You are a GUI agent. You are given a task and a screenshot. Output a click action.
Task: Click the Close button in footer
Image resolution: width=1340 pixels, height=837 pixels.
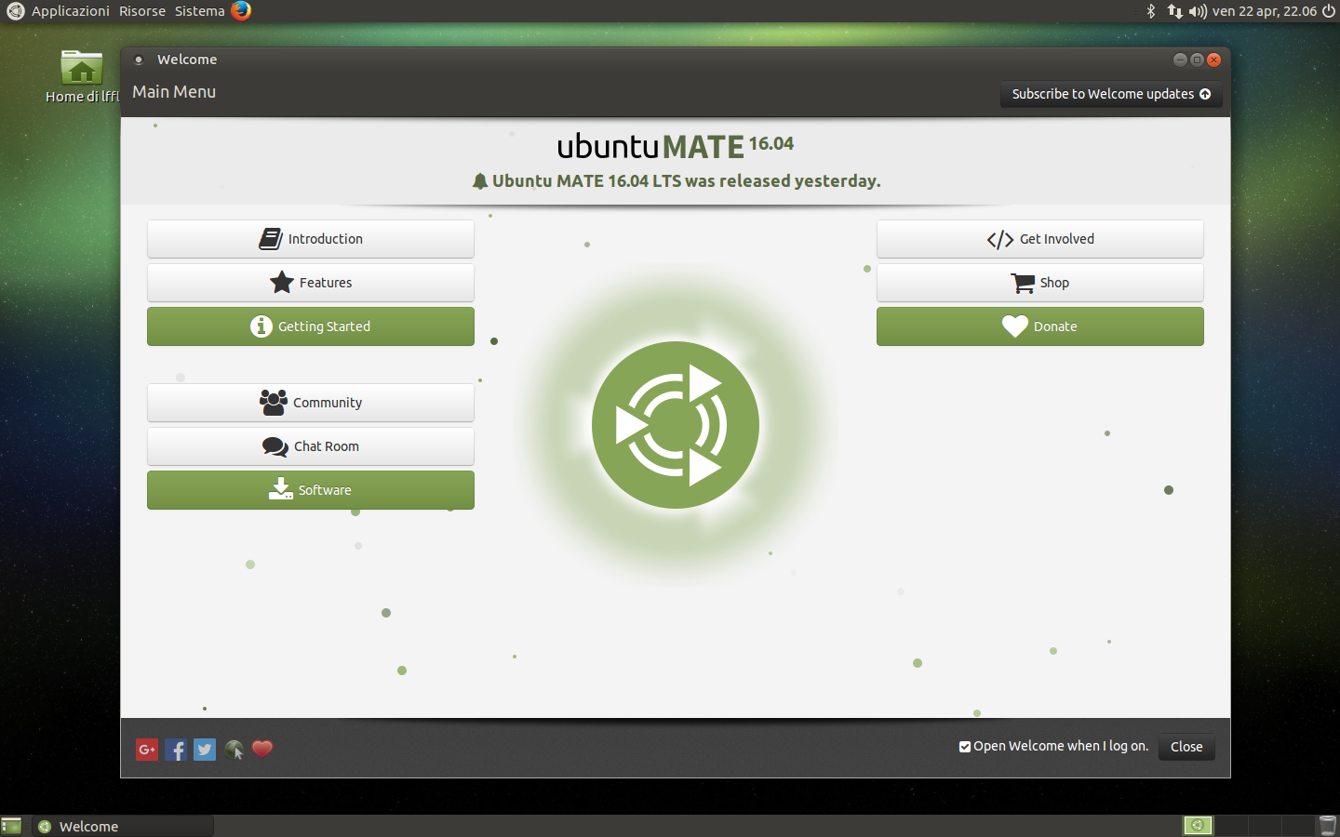pos(1186,747)
